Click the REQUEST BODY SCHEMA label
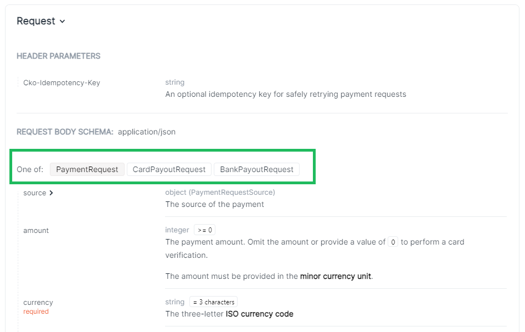The image size is (525, 332). click(65, 132)
